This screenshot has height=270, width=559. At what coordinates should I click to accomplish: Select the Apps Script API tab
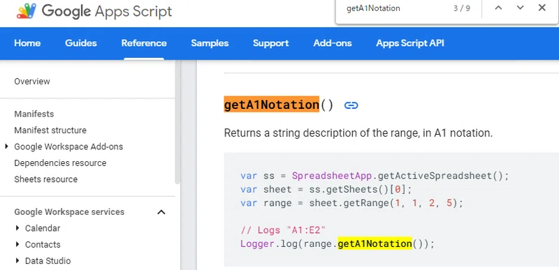pos(410,43)
